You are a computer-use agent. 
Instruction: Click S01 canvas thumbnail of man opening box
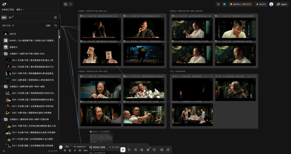tap(101, 29)
